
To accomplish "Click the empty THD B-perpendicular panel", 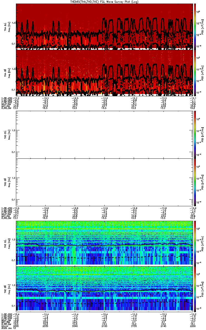I will (x=104, y=134).
